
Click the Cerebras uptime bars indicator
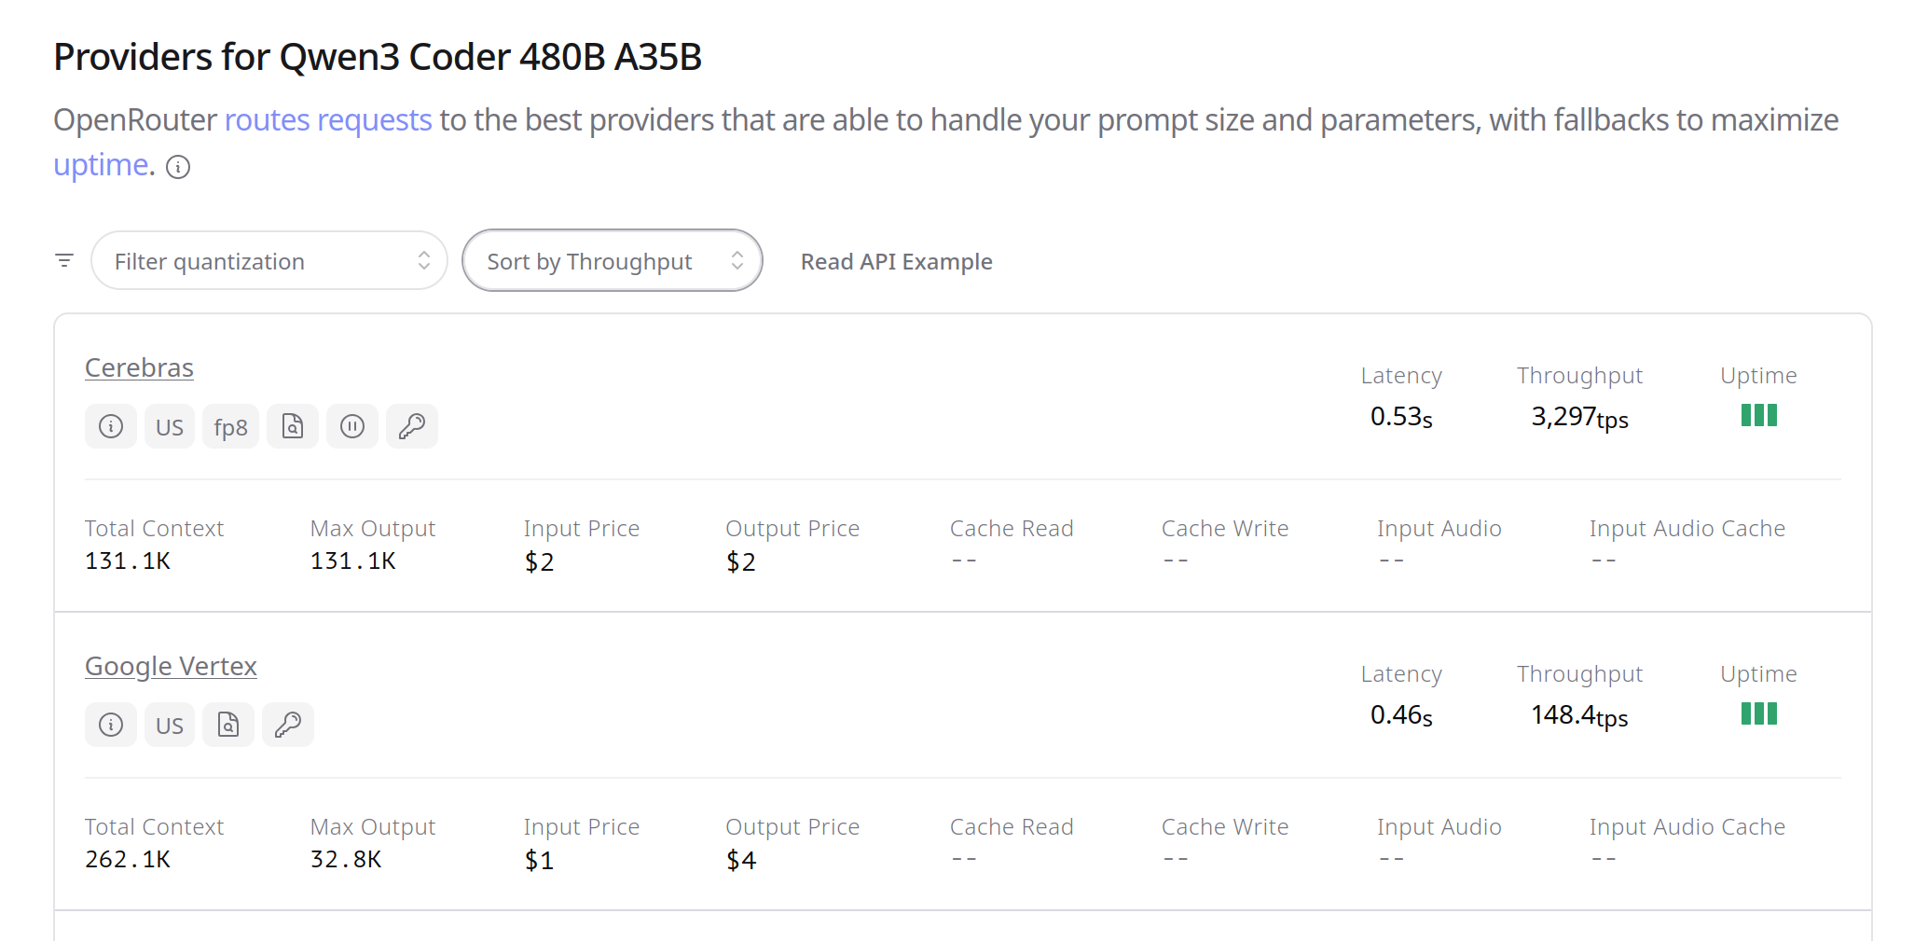(x=1758, y=415)
